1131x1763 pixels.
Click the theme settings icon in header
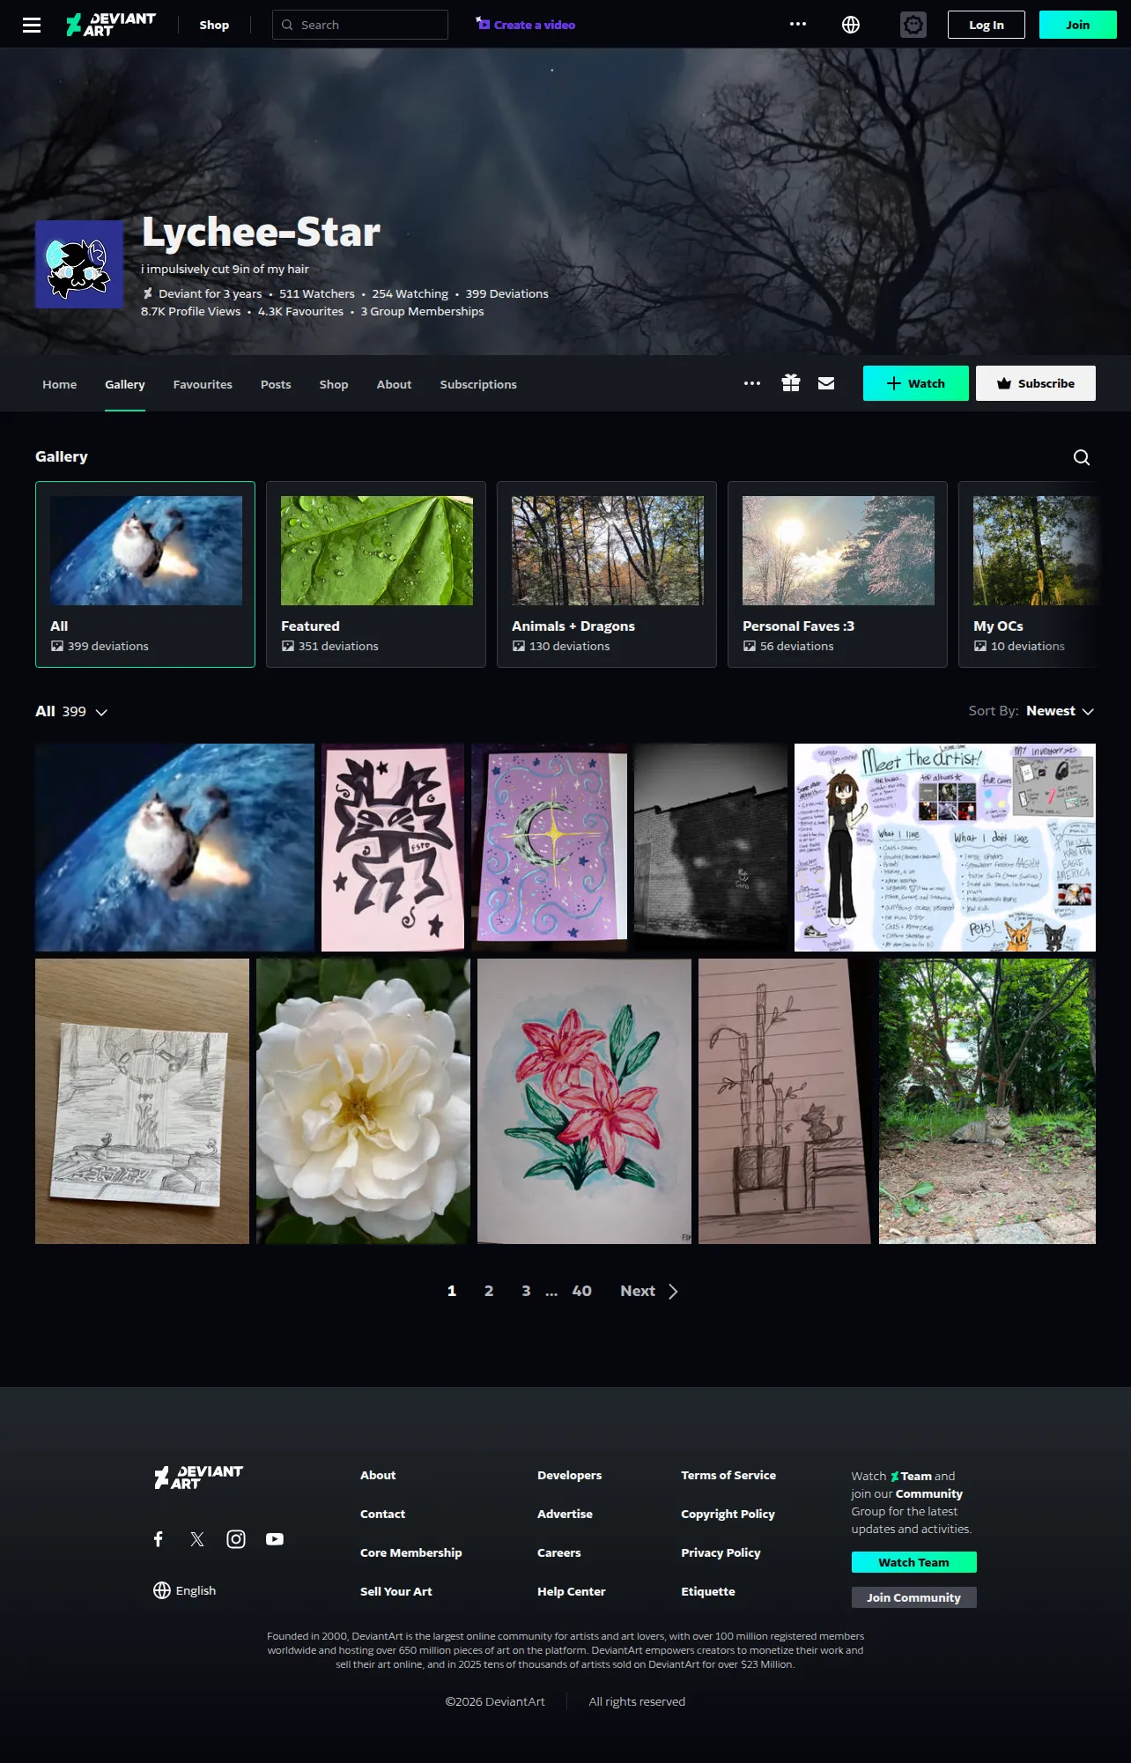click(x=913, y=25)
